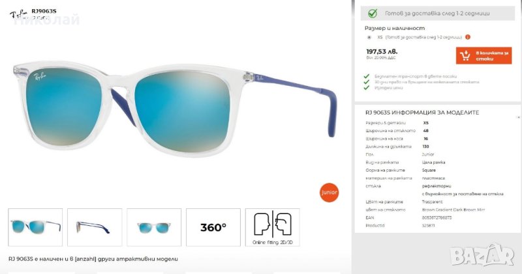Click the green delivery-ready checkmark icon
Screen dimensions: 522x274
pos(373,13)
